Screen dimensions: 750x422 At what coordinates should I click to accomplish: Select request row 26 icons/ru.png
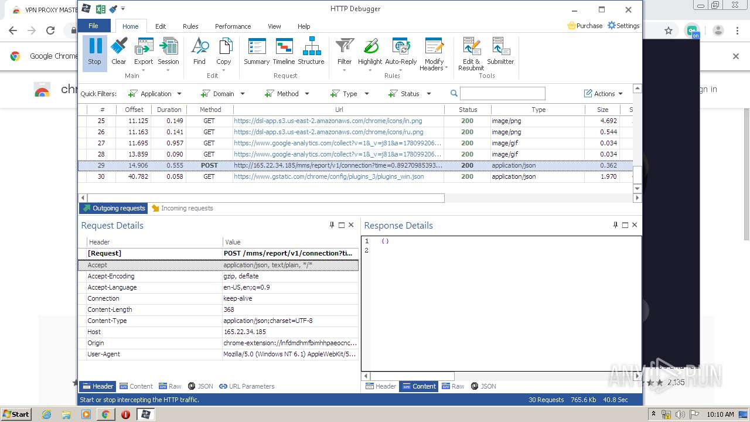click(x=355, y=132)
